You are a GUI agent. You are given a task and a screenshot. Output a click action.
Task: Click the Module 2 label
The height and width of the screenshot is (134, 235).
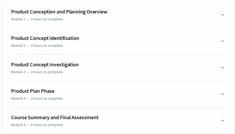[x=18, y=46]
